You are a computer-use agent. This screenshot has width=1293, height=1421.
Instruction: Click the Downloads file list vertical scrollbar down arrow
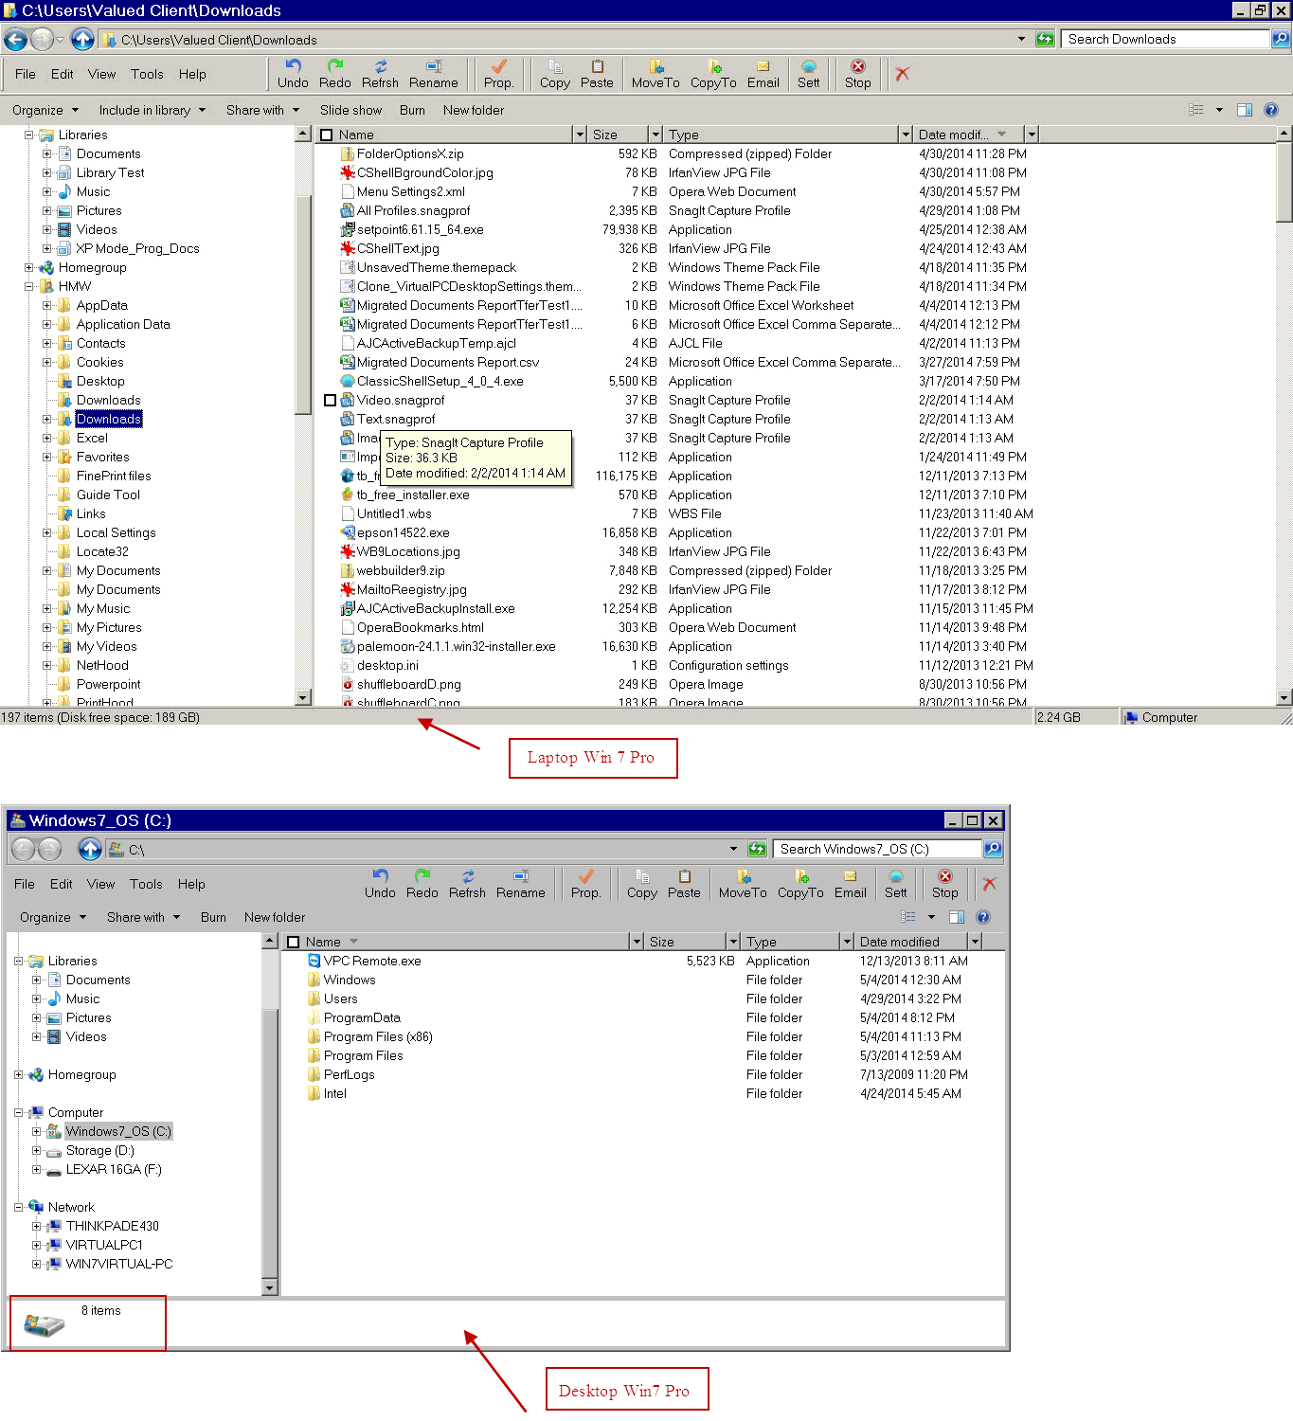coord(1284,698)
